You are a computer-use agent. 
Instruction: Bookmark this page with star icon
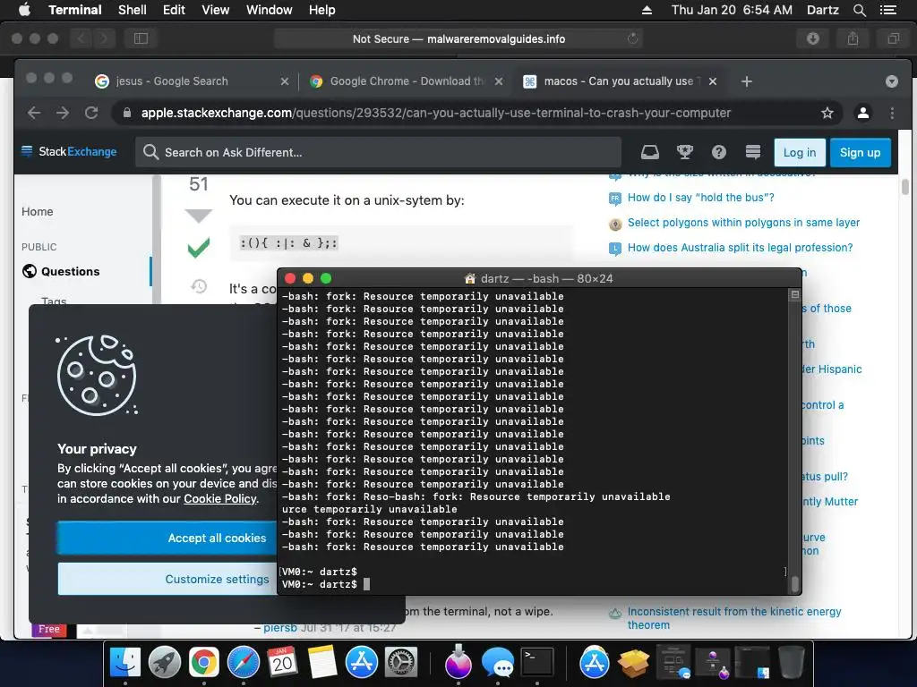pyautogui.click(x=827, y=113)
